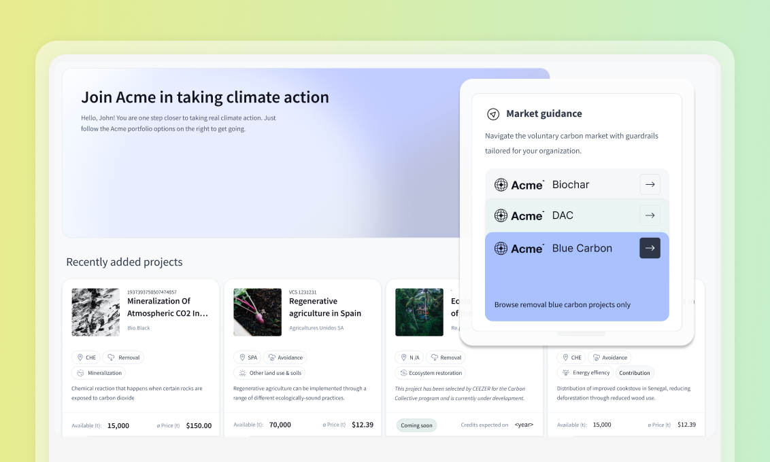Click the Coming soon badge
This screenshot has width=770, height=462.
pos(416,425)
